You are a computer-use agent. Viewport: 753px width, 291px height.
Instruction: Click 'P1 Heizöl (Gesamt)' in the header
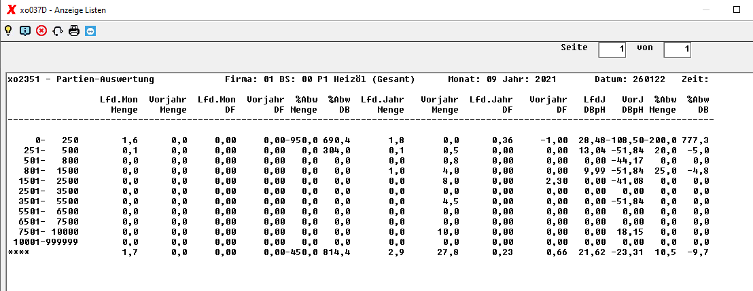tap(366, 79)
